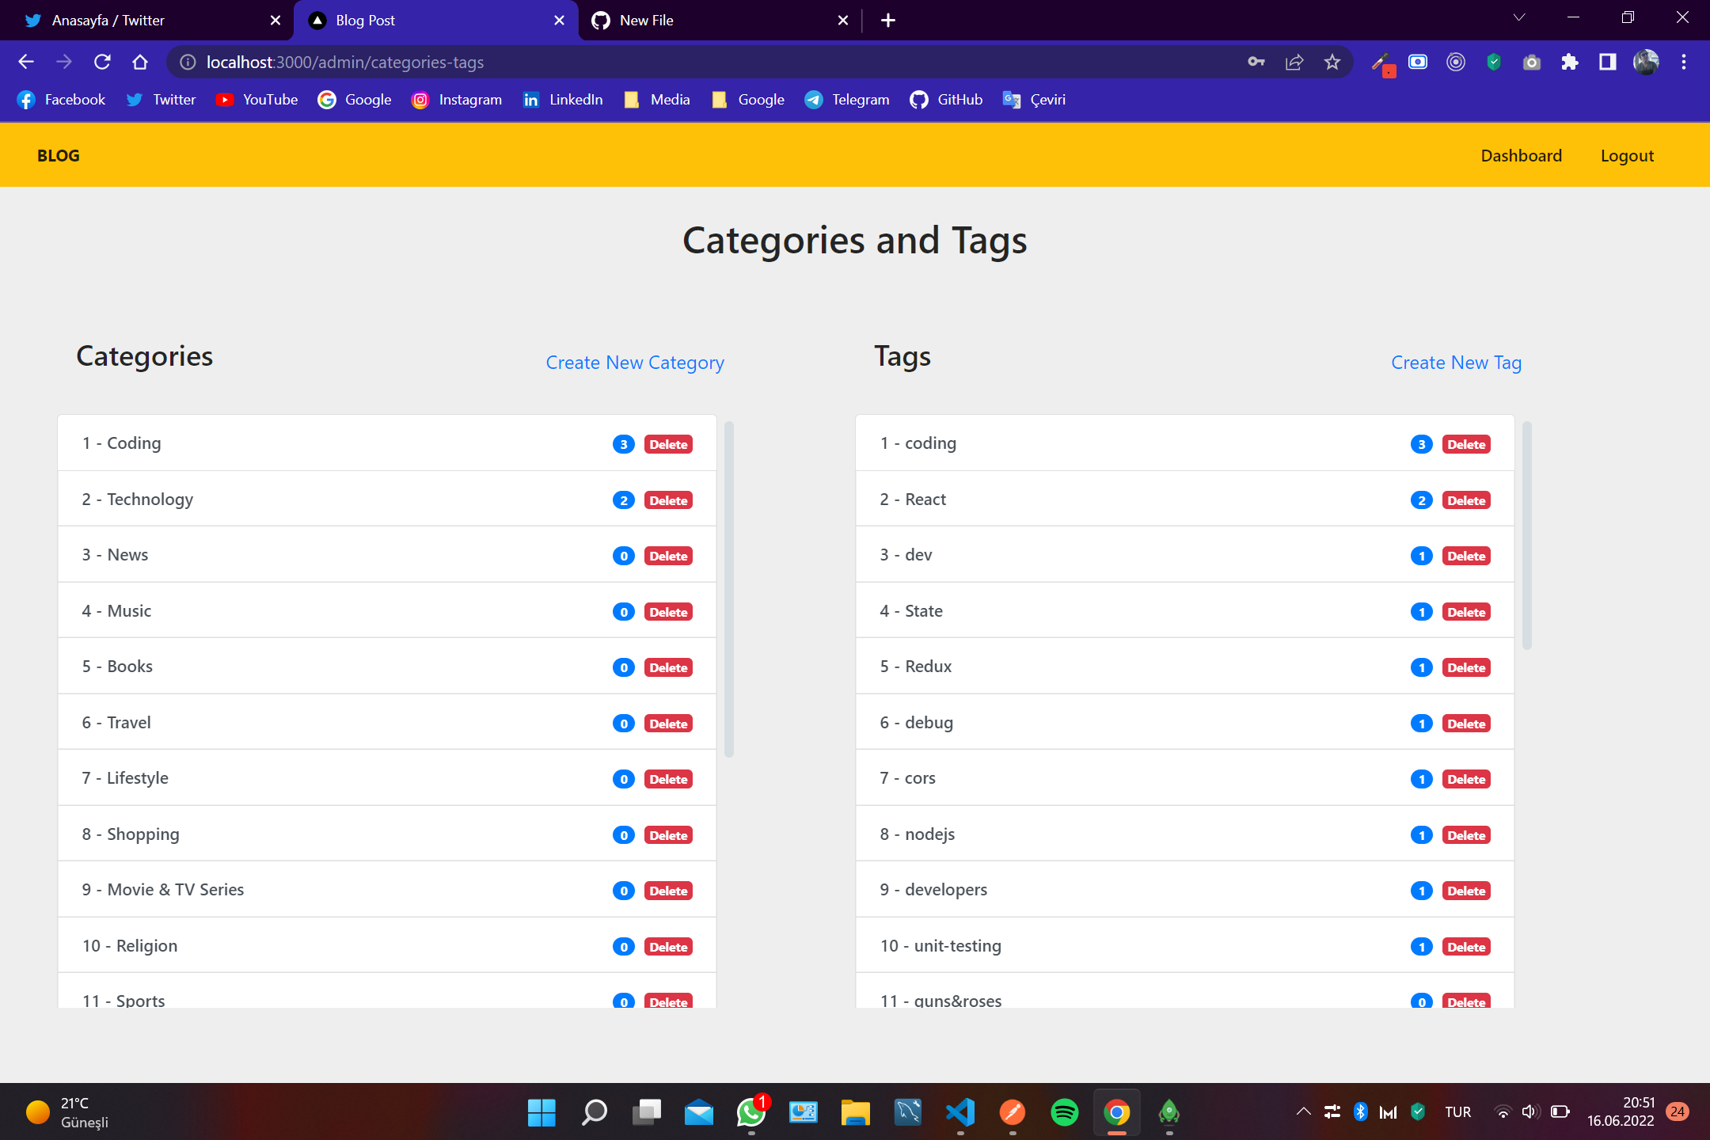
Task: Open the Extensions puzzle icon
Action: [x=1569, y=62]
